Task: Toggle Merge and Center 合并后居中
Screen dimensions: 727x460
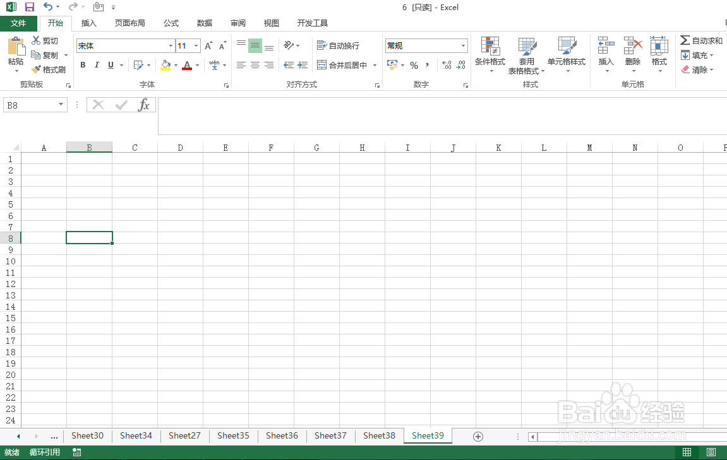Action: point(342,65)
